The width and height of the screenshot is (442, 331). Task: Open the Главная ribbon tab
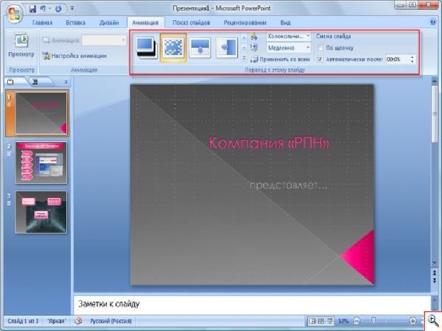click(42, 23)
